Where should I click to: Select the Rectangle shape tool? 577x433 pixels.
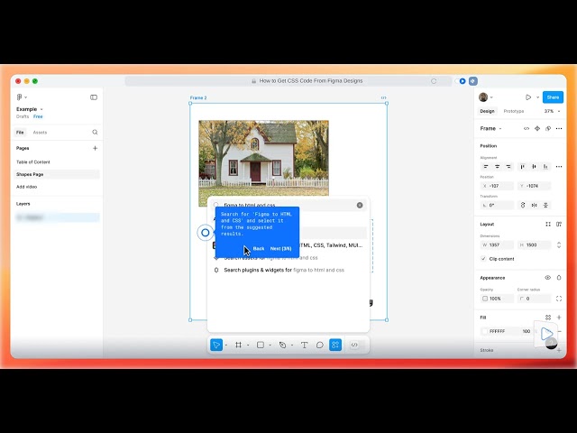(261, 345)
